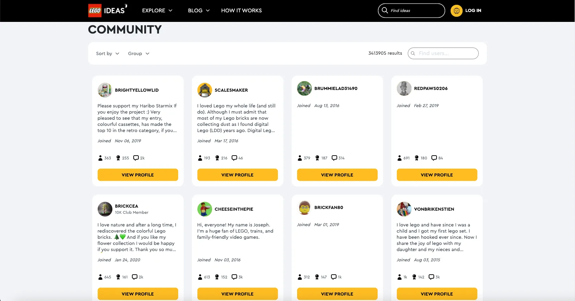Expand the Group filter dropdown
575x301 pixels.
(x=138, y=54)
